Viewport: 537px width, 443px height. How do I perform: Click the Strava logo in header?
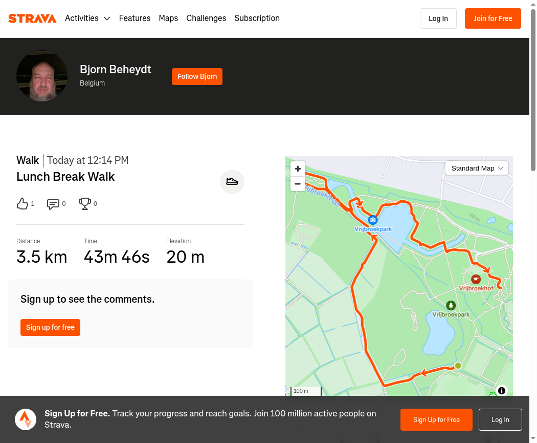[x=32, y=18]
